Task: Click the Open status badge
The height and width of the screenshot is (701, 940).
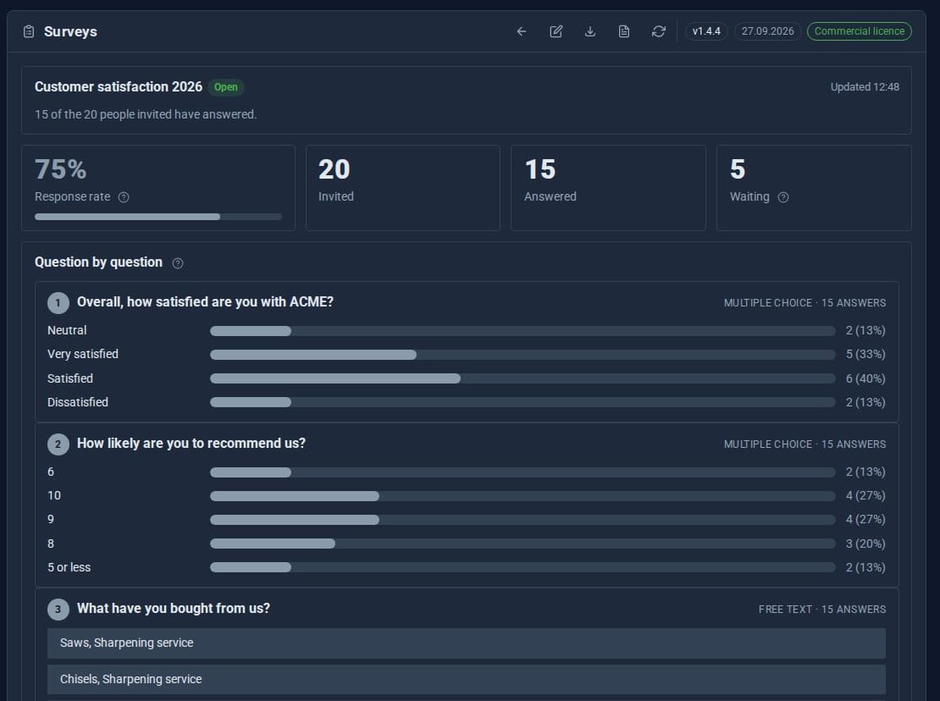Action: click(x=226, y=87)
